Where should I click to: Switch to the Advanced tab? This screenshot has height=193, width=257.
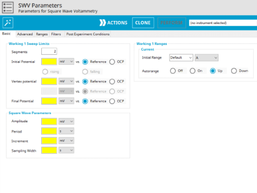(x=25, y=34)
